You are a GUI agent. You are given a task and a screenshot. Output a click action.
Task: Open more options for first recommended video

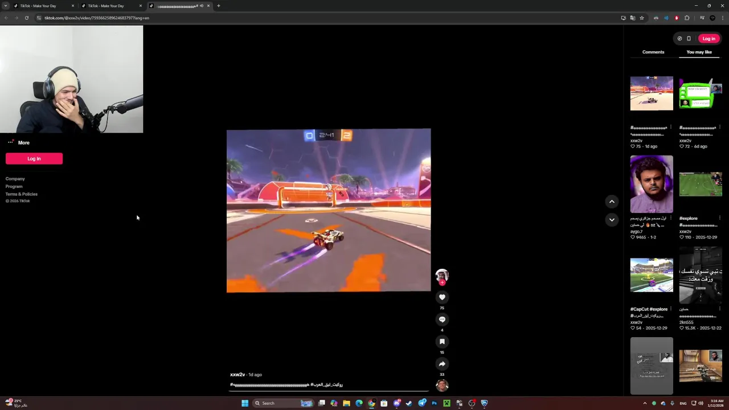click(x=670, y=128)
